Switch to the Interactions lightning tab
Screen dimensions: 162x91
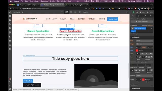[x=151, y=16]
